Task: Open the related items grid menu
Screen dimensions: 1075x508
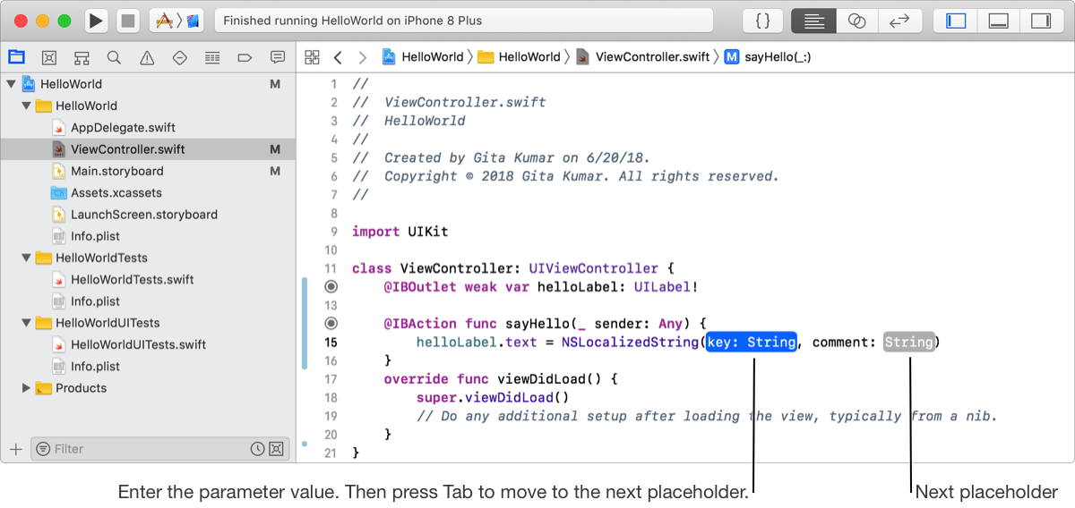Action: click(312, 57)
